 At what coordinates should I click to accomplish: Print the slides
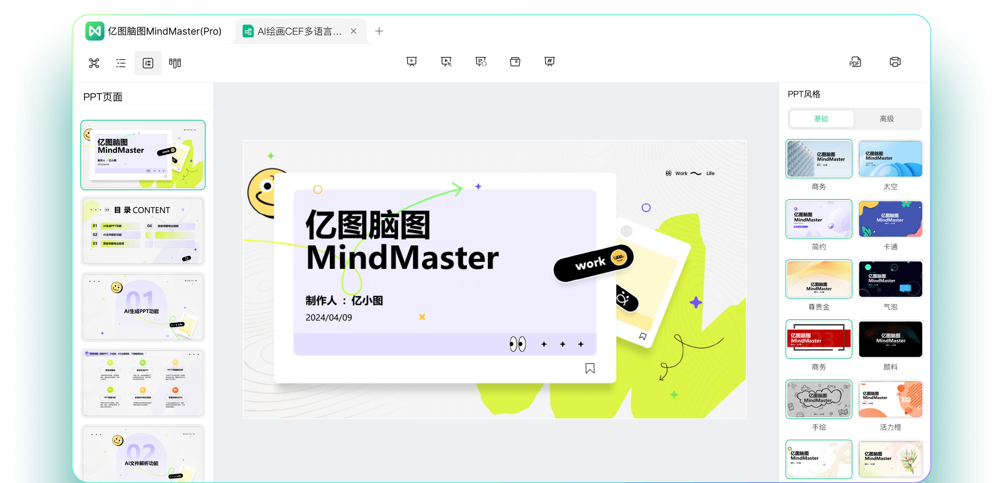click(x=895, y=62)
